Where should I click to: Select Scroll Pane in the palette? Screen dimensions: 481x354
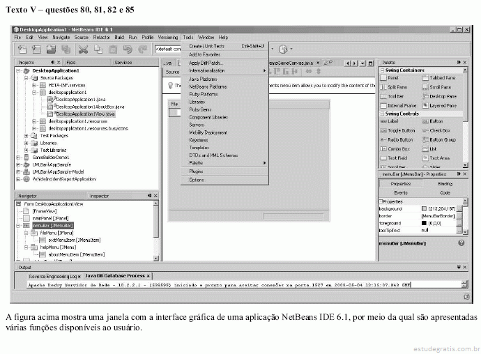437,87
